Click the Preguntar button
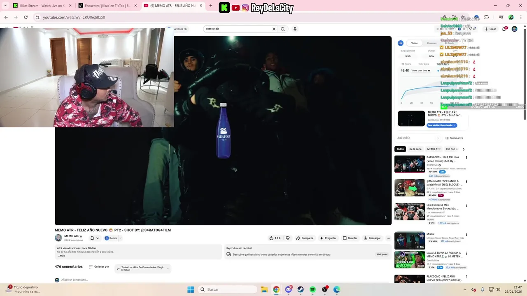The height and width of the screenshot is (296, 527). [328, 238]
